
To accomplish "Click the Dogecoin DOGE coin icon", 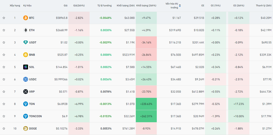I will (x=26, y=129).
